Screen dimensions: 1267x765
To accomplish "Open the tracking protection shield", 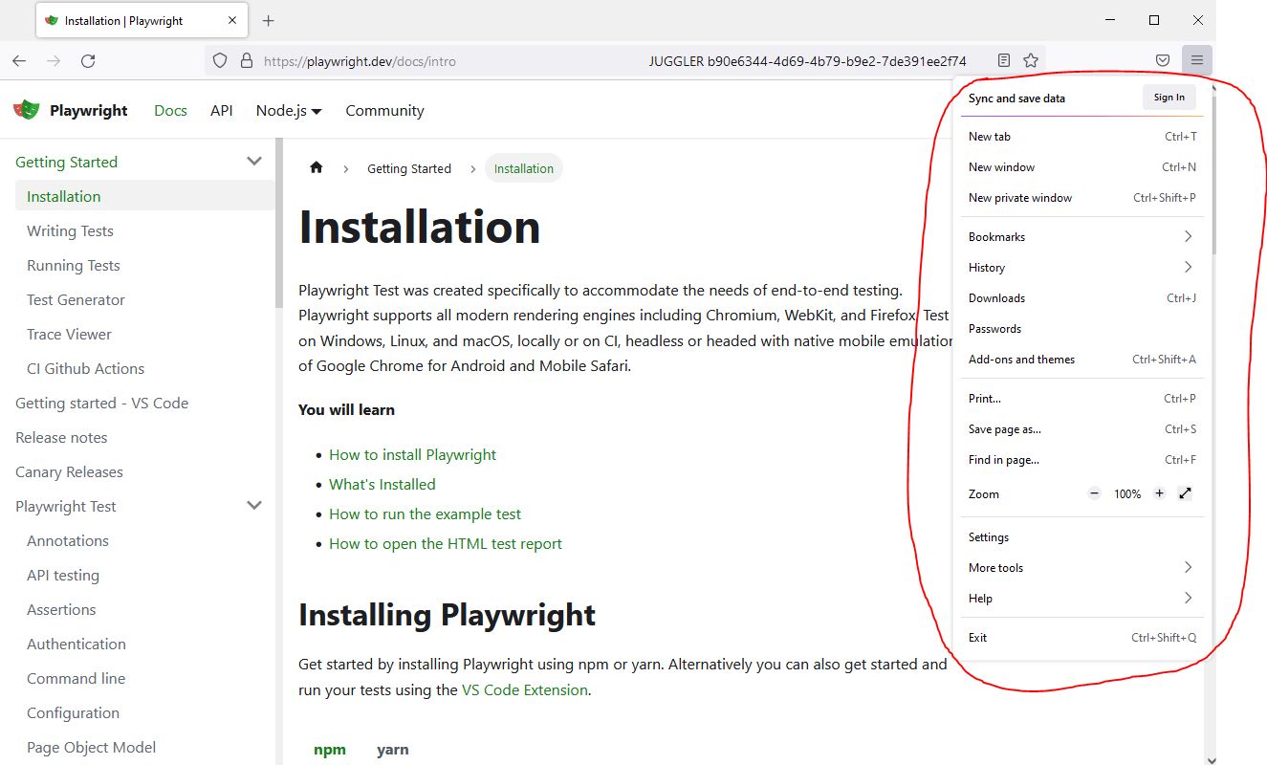I will 220,60.
